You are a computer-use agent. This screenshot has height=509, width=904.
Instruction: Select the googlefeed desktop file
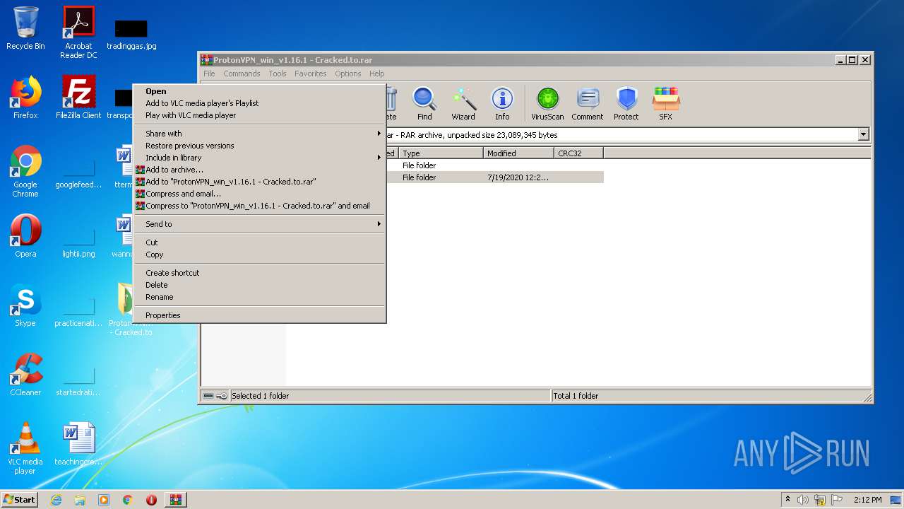[78, 172]
